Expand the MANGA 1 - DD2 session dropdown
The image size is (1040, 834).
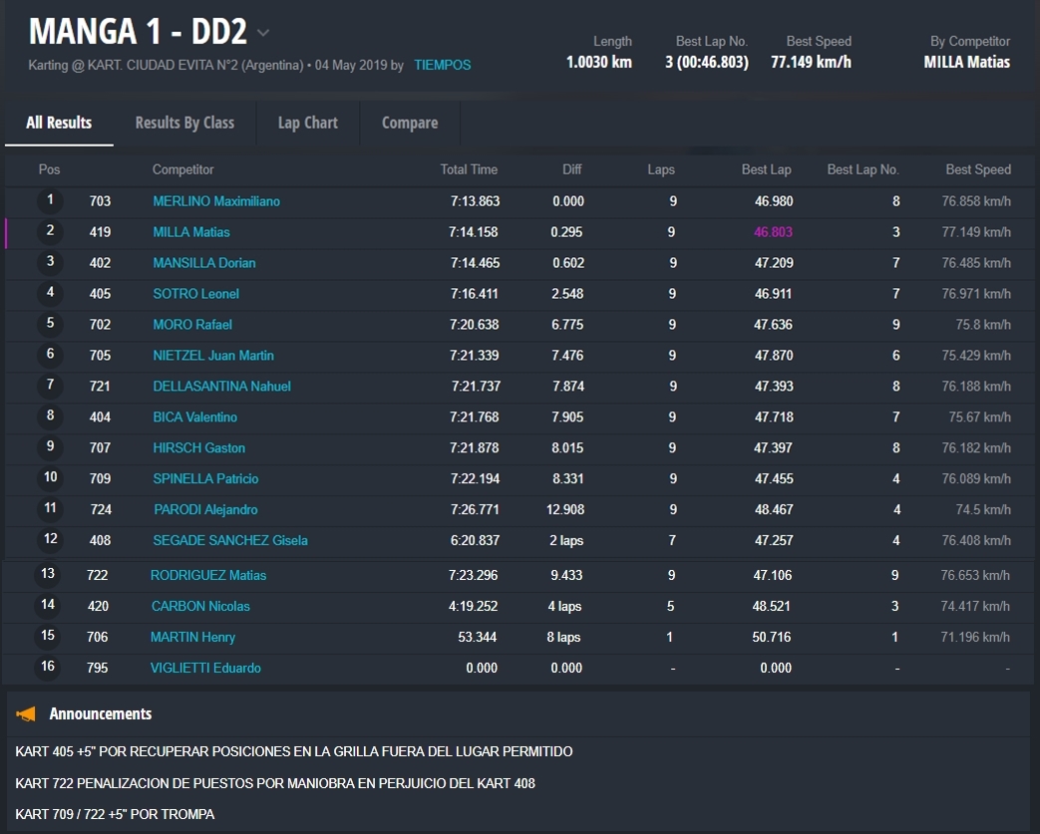262,33
